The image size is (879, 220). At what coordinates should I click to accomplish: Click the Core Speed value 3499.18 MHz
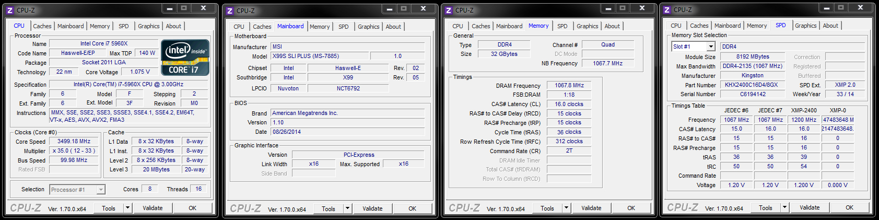tap(74, 142)
